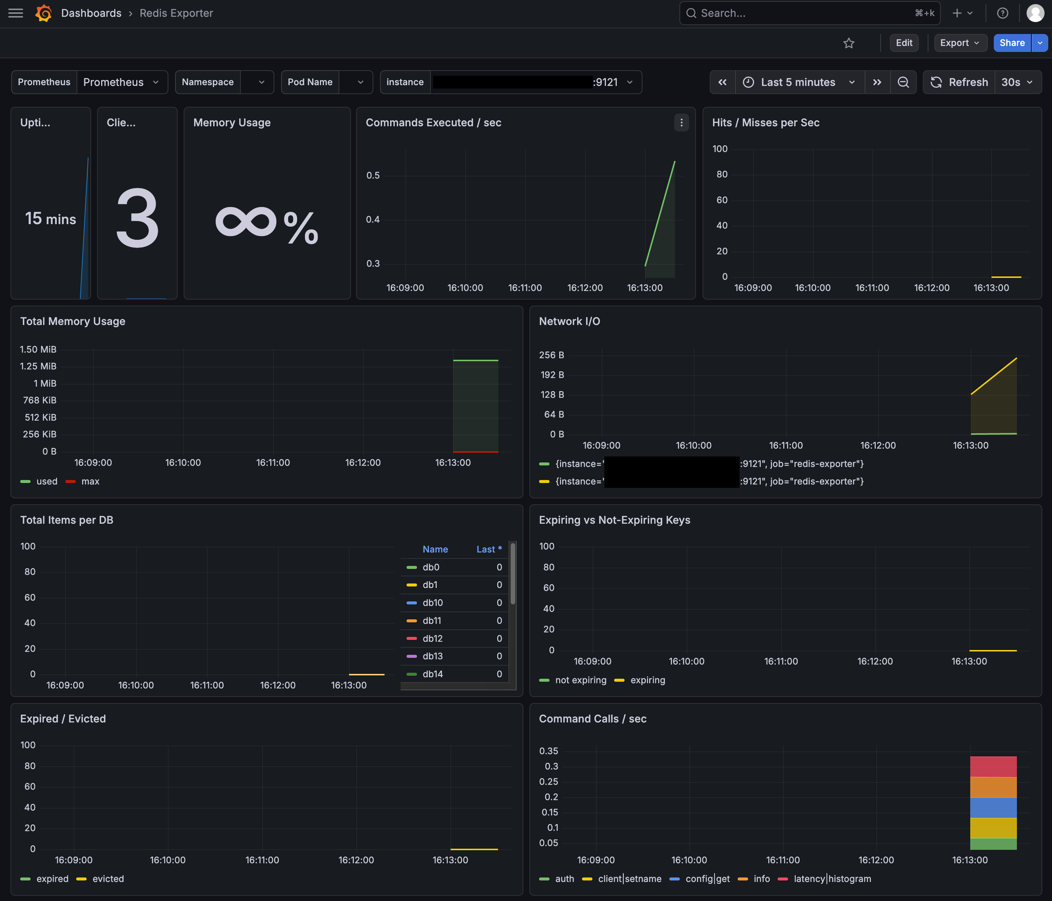Open the Export menu
The width and height of the screenshot is (1052, 901).
pyautogui.click(x=960, y=43)
